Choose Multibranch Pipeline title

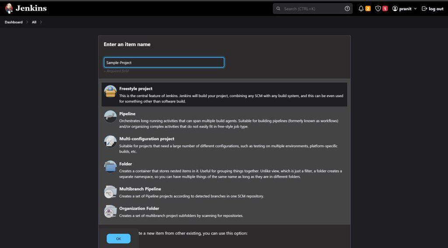coord(140,189)
